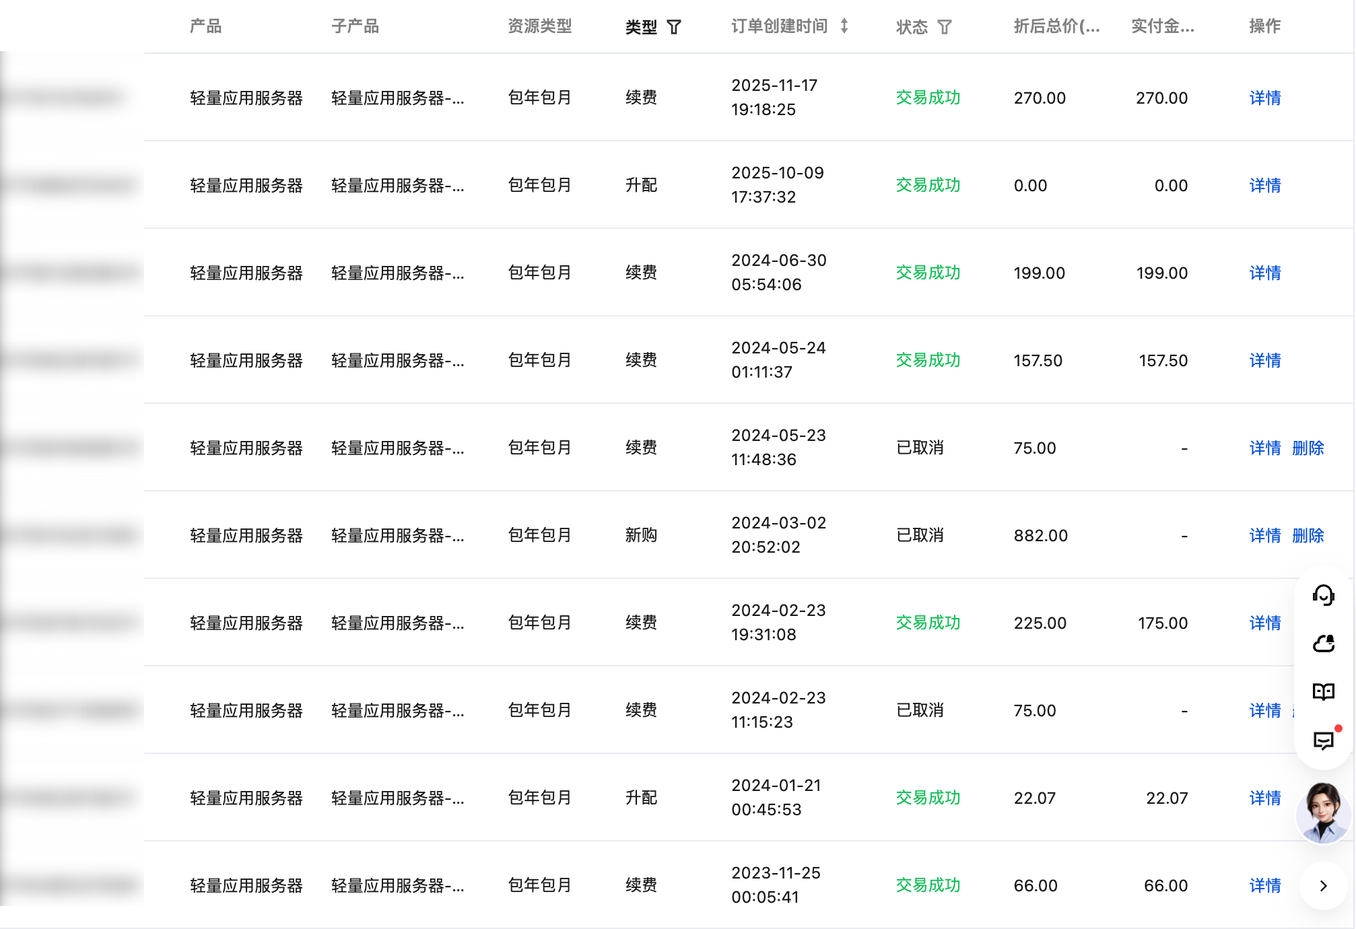This screenshot has width=1356, height=929.
Task: Open the customer service headset icon
Action: [x=1324, y=595]
